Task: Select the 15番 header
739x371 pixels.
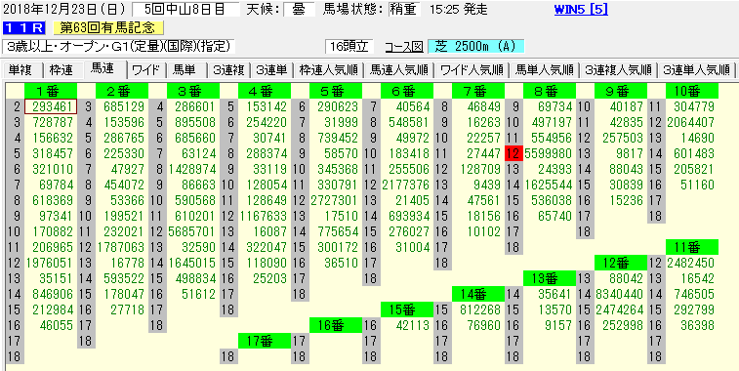Action: pos(407,309)
